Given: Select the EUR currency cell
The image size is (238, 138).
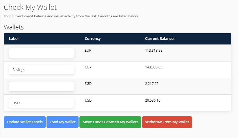Looking at the screenshot, I should tap(88, 50).
